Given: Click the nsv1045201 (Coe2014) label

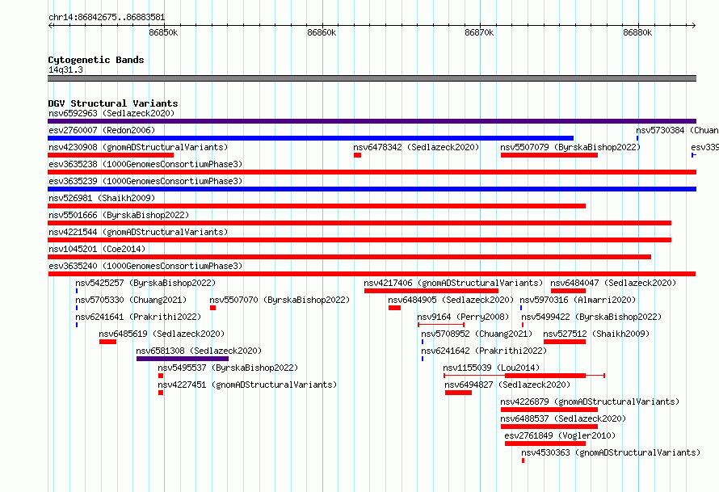Looking at the screenshot, I should pos(97,249).
